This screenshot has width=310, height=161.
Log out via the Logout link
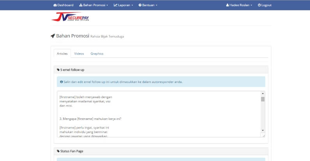click(x=264, y=5)
